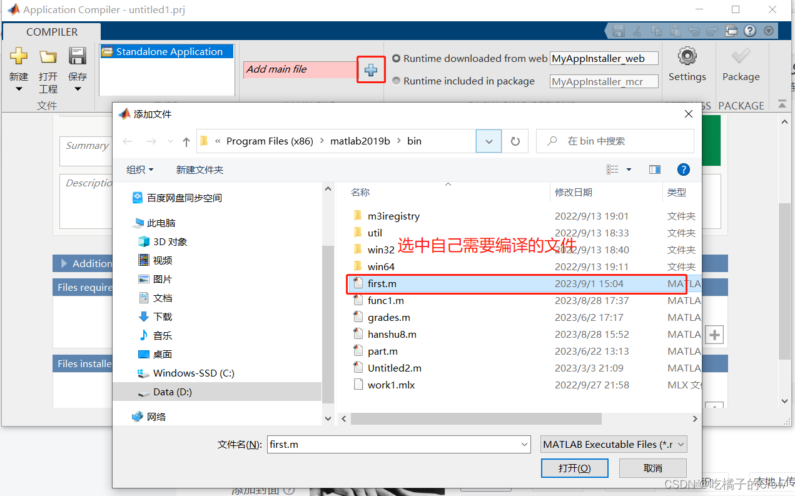Screen dimensions: 795x496
Task: Click the save icon in the quick access bar
Action: 619,31
